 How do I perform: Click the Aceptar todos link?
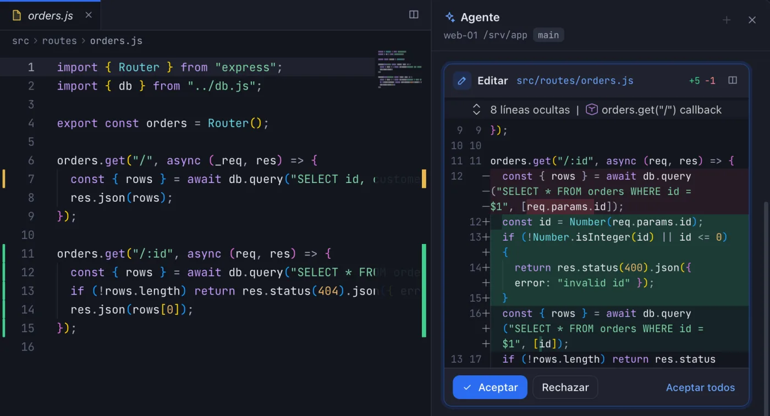click(700, 387)
